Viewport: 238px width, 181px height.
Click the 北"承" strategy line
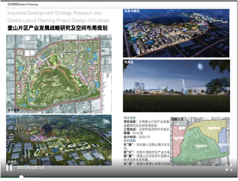point(147,164)
